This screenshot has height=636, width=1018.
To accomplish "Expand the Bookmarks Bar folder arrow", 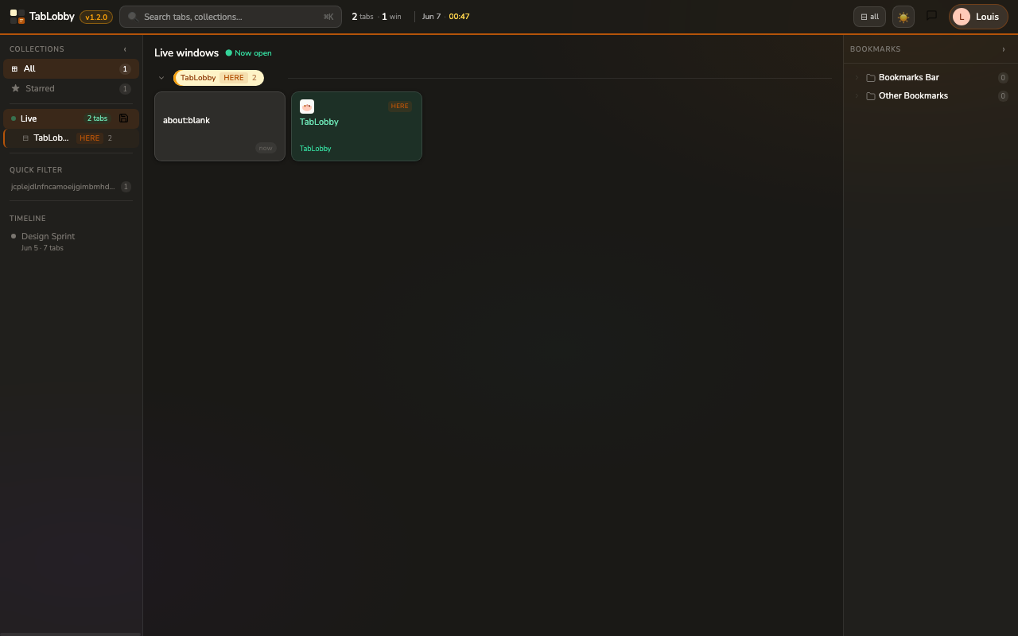I will click(x=857, y=78).
